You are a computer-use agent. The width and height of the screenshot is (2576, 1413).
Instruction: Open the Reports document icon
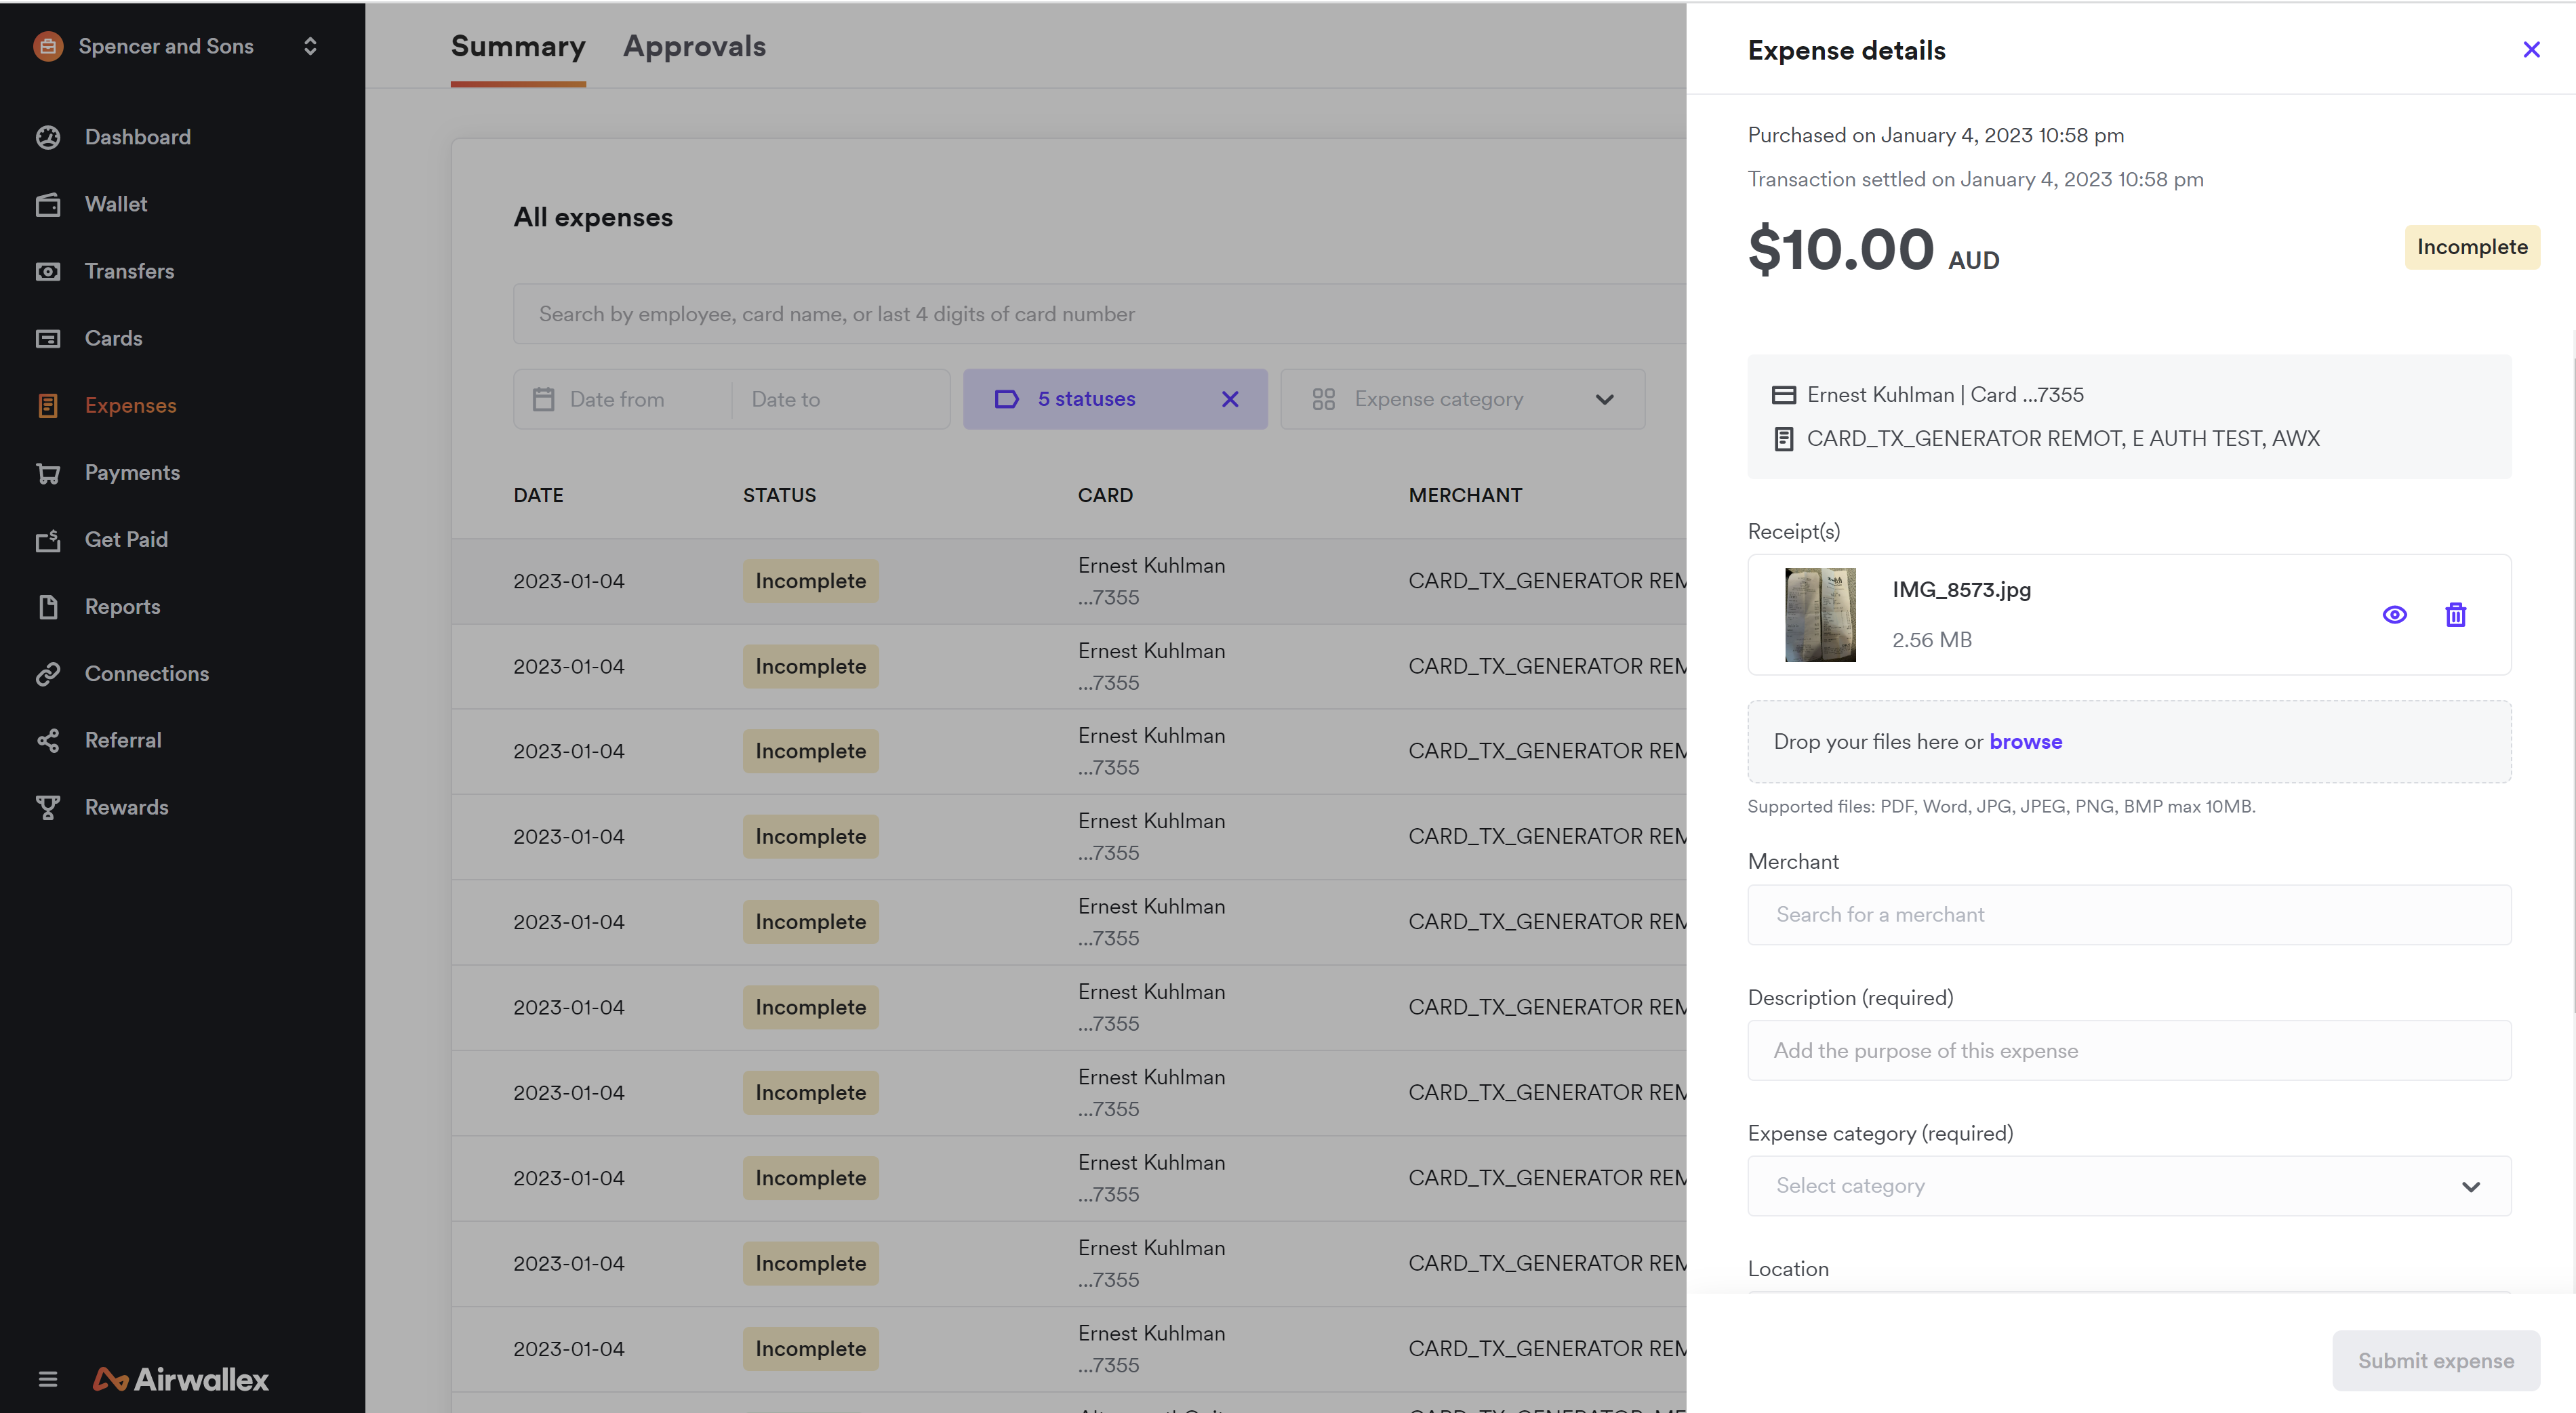point(48,607)
